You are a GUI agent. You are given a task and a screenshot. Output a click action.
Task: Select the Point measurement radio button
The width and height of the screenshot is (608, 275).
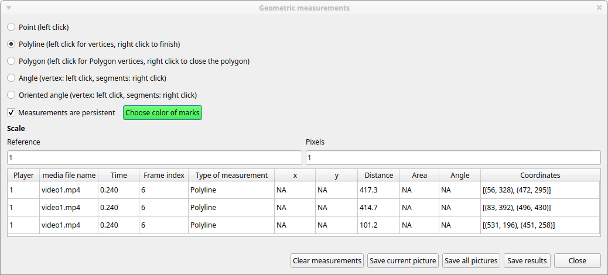(12, 27)
